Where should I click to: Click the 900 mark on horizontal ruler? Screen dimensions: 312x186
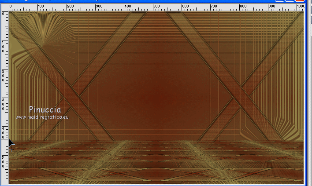point(271,6)
